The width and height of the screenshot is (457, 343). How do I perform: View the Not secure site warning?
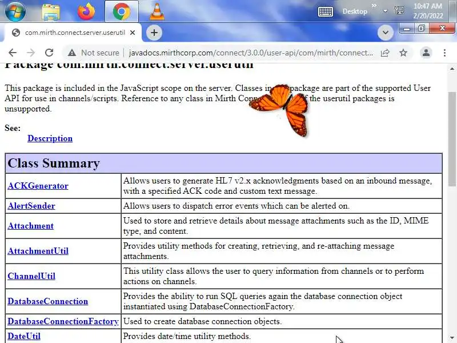[93, 53]
